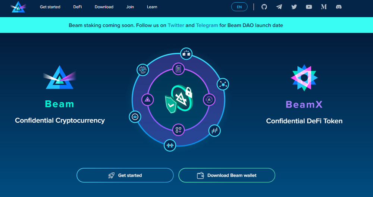This screenshot has height=197, width=373.
Task: Open the YouTube icon link
Action: pos(309,7)
